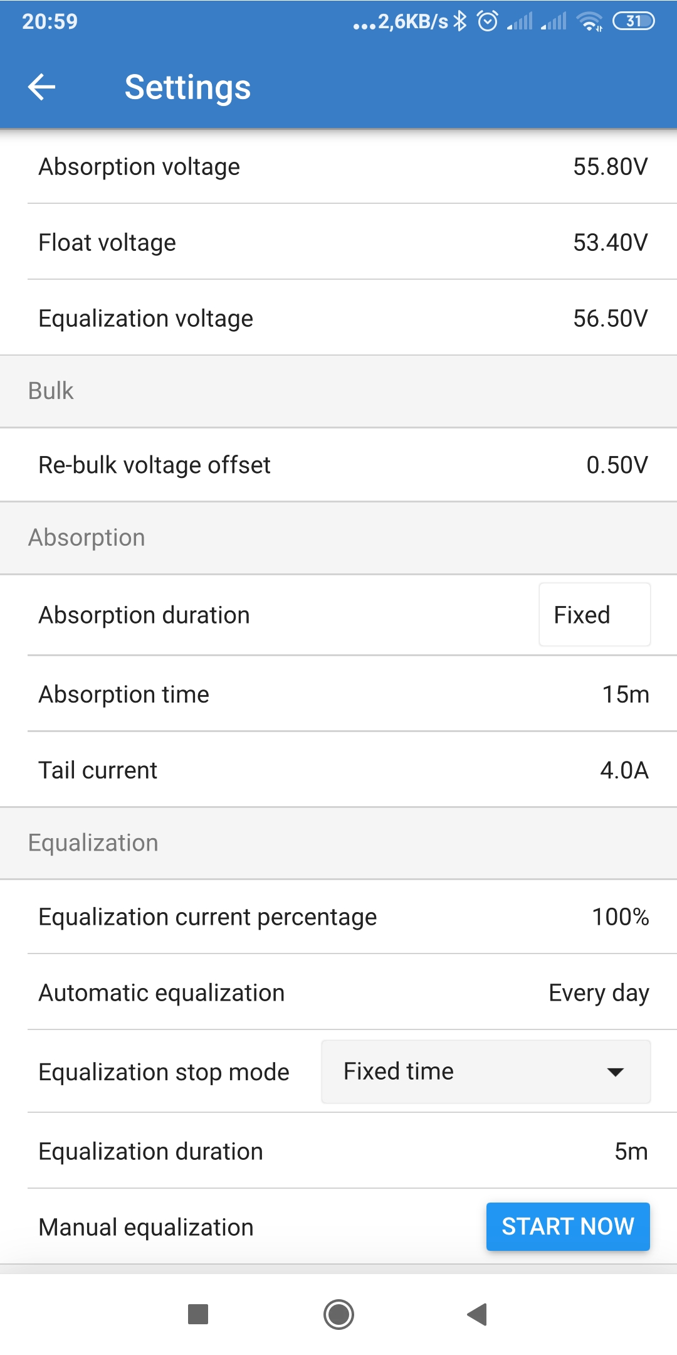Edit the Equalization duration value
Viewport: 677px width, 1355px height.
(x=338, y=1152)
